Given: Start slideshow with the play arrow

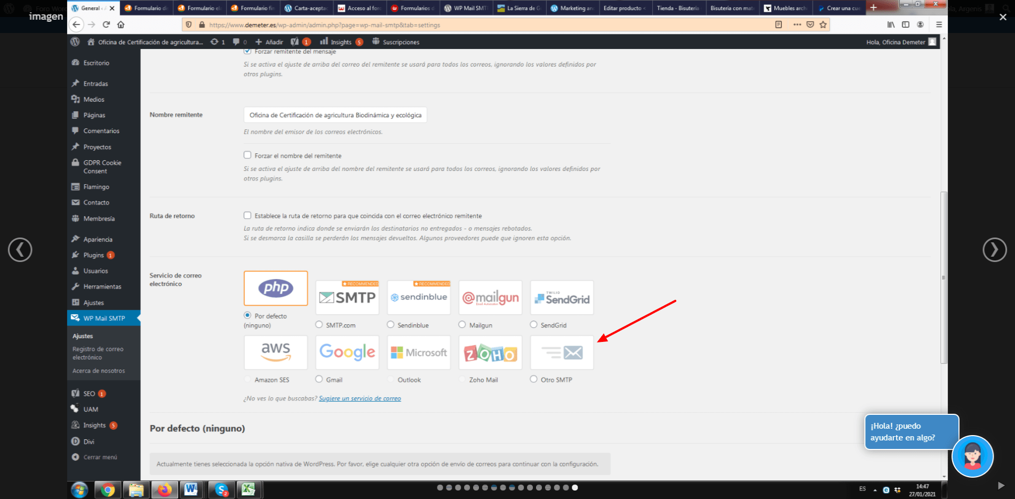Looking at the screenshot, I should 1001,485.
